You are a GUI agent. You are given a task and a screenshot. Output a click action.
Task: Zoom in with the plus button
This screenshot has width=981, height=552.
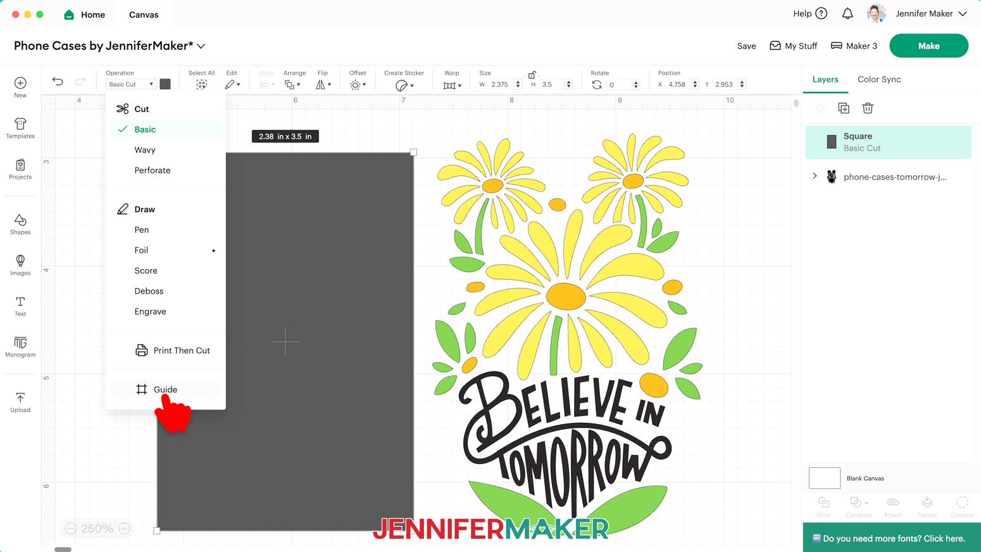(125, 529)
